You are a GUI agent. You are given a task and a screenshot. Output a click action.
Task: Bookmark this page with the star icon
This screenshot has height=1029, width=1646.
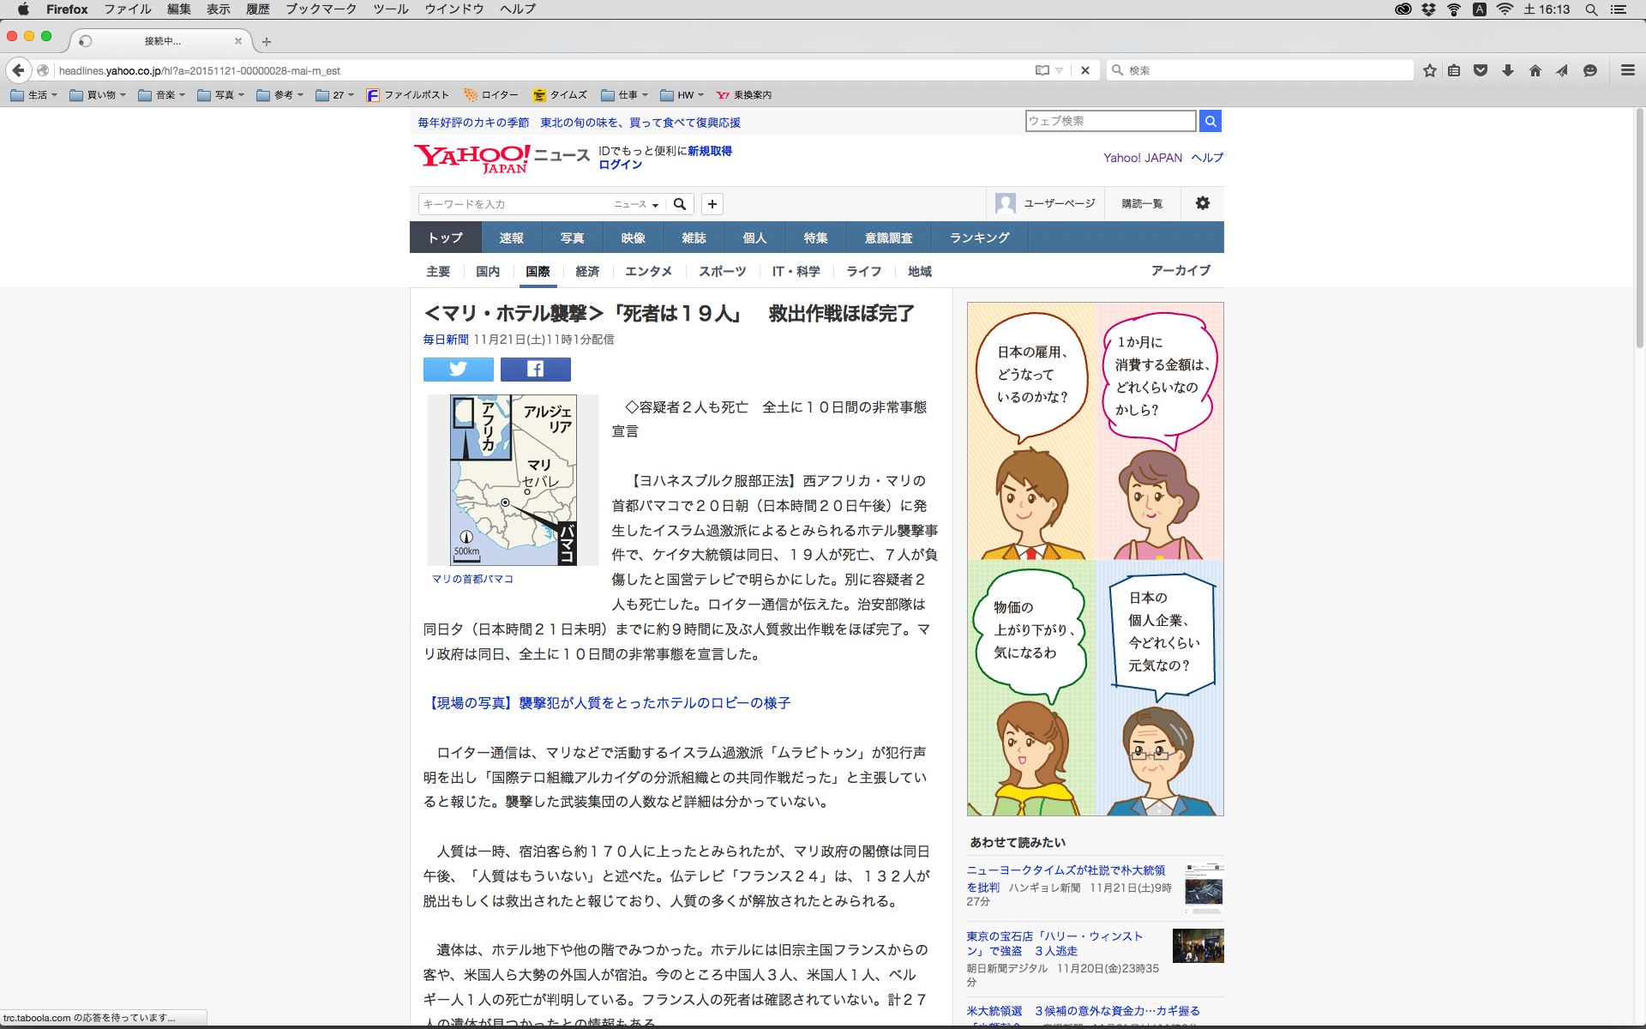(x=1429, y=70)
